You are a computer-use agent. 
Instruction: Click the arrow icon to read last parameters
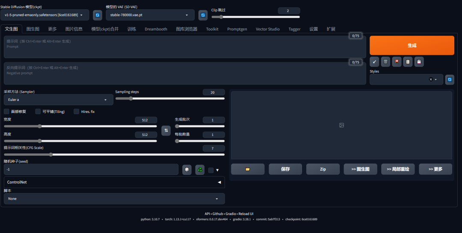374,62
